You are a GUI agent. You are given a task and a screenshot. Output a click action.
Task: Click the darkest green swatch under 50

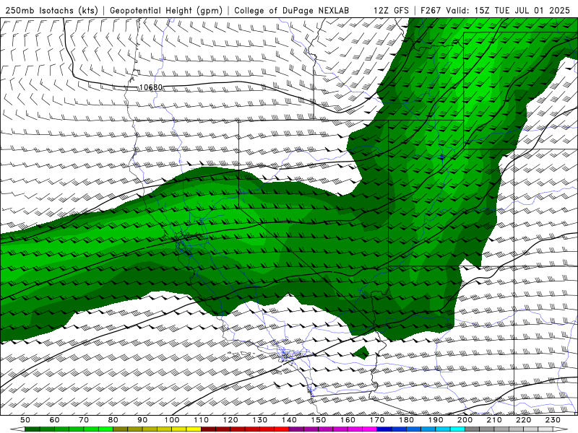pyautogui.click(x=33, y=429)
